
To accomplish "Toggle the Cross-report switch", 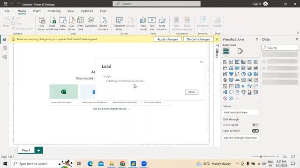I will [255, 125].
